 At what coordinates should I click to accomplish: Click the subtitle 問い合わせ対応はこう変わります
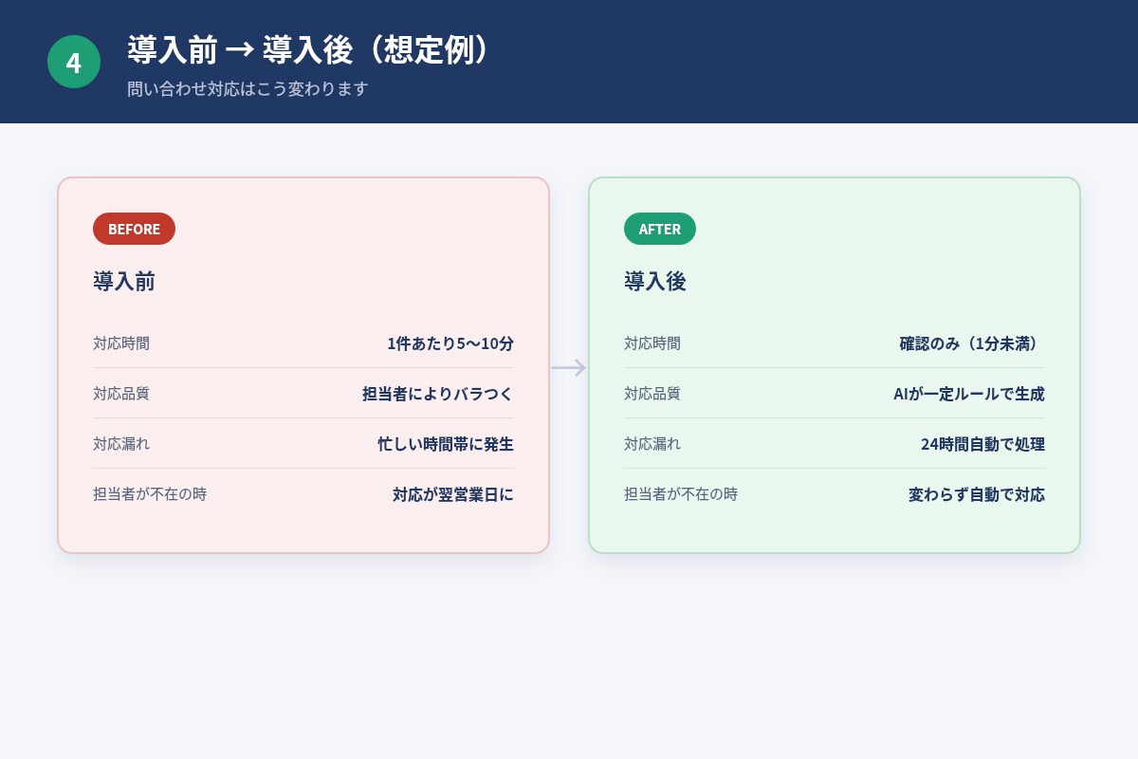(x=248, y=89)
